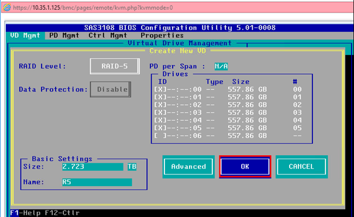The image size is (354, 217).
Task: Click the Advanced settings button
Action: [x=188, y=167]
